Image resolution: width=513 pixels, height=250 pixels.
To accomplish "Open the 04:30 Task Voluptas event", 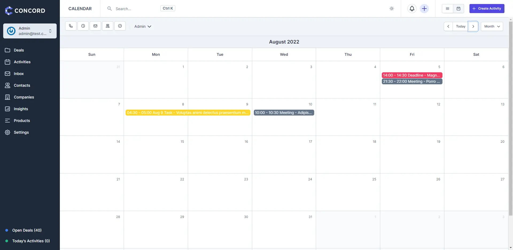I will 188,113.
